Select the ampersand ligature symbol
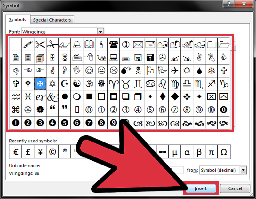The width and height of the screenshot is (256, 199). pyautogui.click(x=52, y=97)
